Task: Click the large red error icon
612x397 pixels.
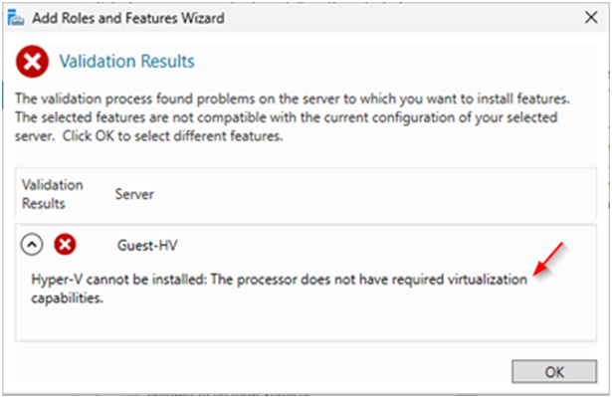Action: [x=33, y=62]
